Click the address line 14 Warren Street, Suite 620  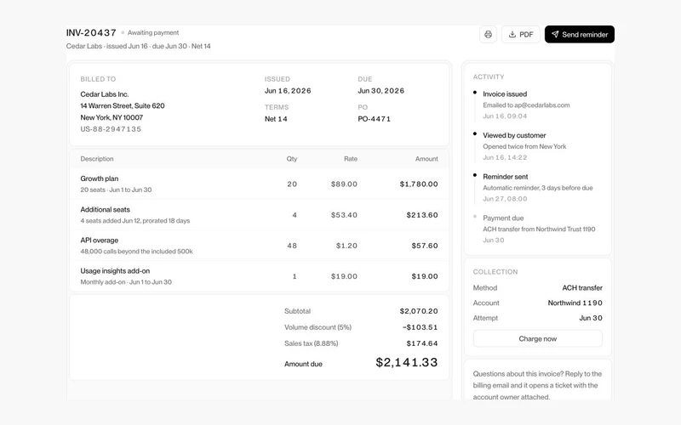pos(123,105)
